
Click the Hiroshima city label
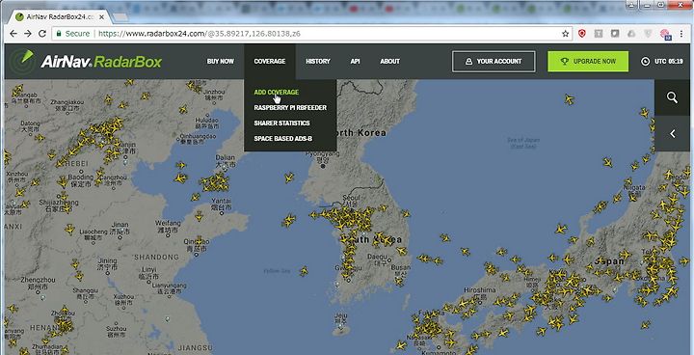[480, 293]
